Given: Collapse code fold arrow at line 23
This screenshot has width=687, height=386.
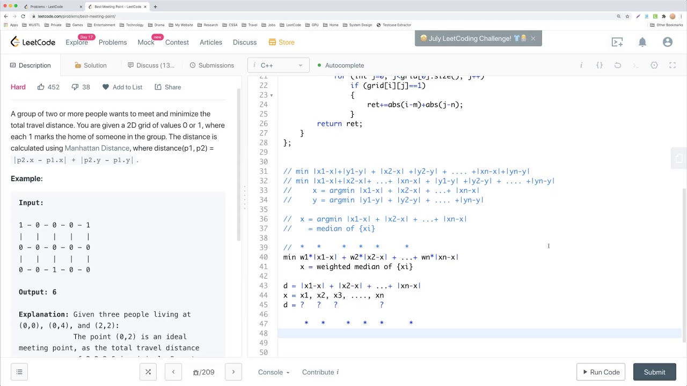Looking at the screenshot, I should 271,95.
